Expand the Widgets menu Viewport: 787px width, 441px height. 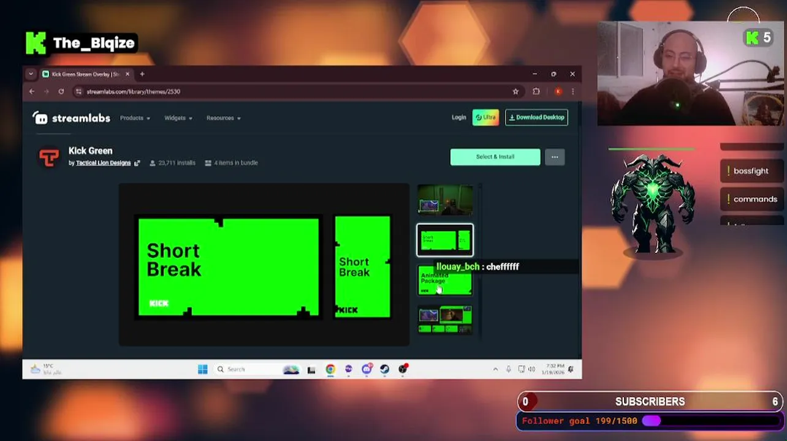coord(178,118)
